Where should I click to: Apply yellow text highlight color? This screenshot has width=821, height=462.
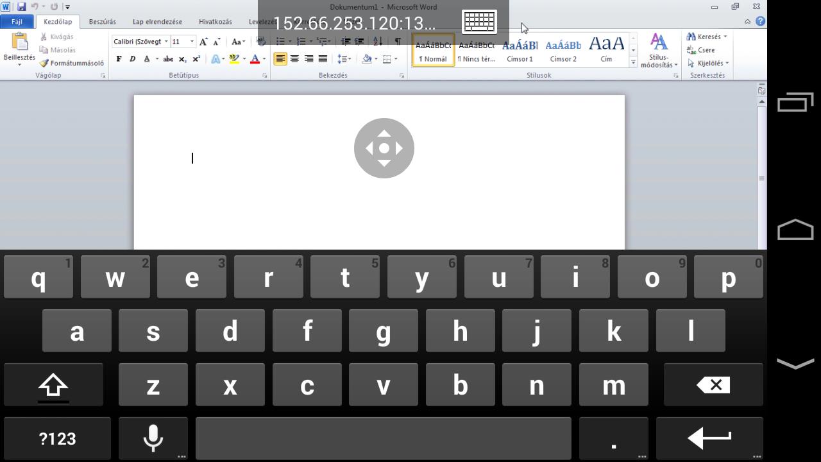tap(234, 59)
